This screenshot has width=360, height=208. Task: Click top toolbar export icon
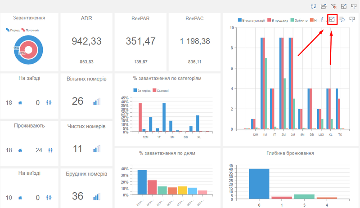coord(353,6)
